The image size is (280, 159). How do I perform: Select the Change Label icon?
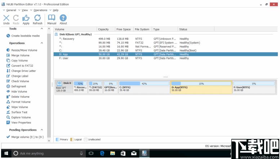8,76
